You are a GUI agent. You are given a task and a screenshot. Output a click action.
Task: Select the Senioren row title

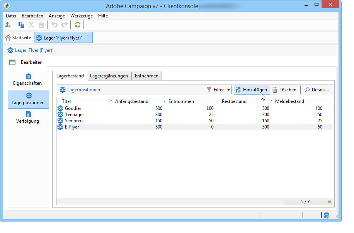coord(73,121)
